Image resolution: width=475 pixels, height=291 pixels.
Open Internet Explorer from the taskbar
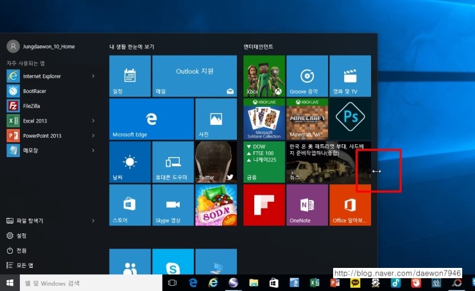click(213, 283)
